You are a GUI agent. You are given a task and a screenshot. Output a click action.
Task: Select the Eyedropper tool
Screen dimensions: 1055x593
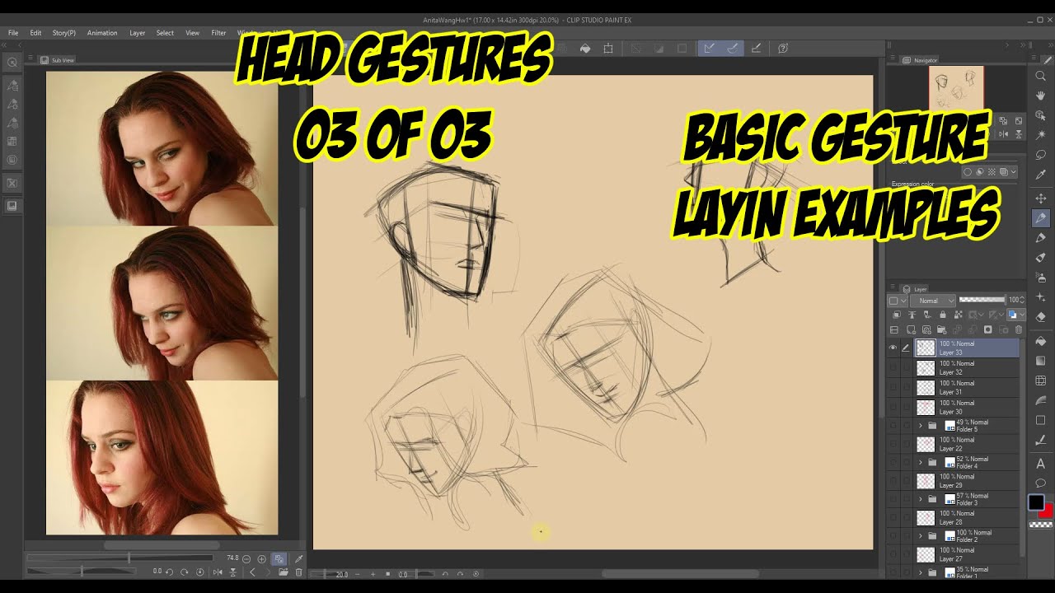1041,175
